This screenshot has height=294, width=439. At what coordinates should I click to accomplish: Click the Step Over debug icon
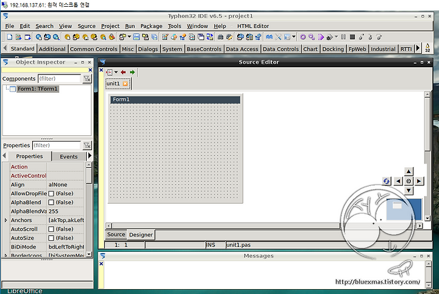(370, 37)
